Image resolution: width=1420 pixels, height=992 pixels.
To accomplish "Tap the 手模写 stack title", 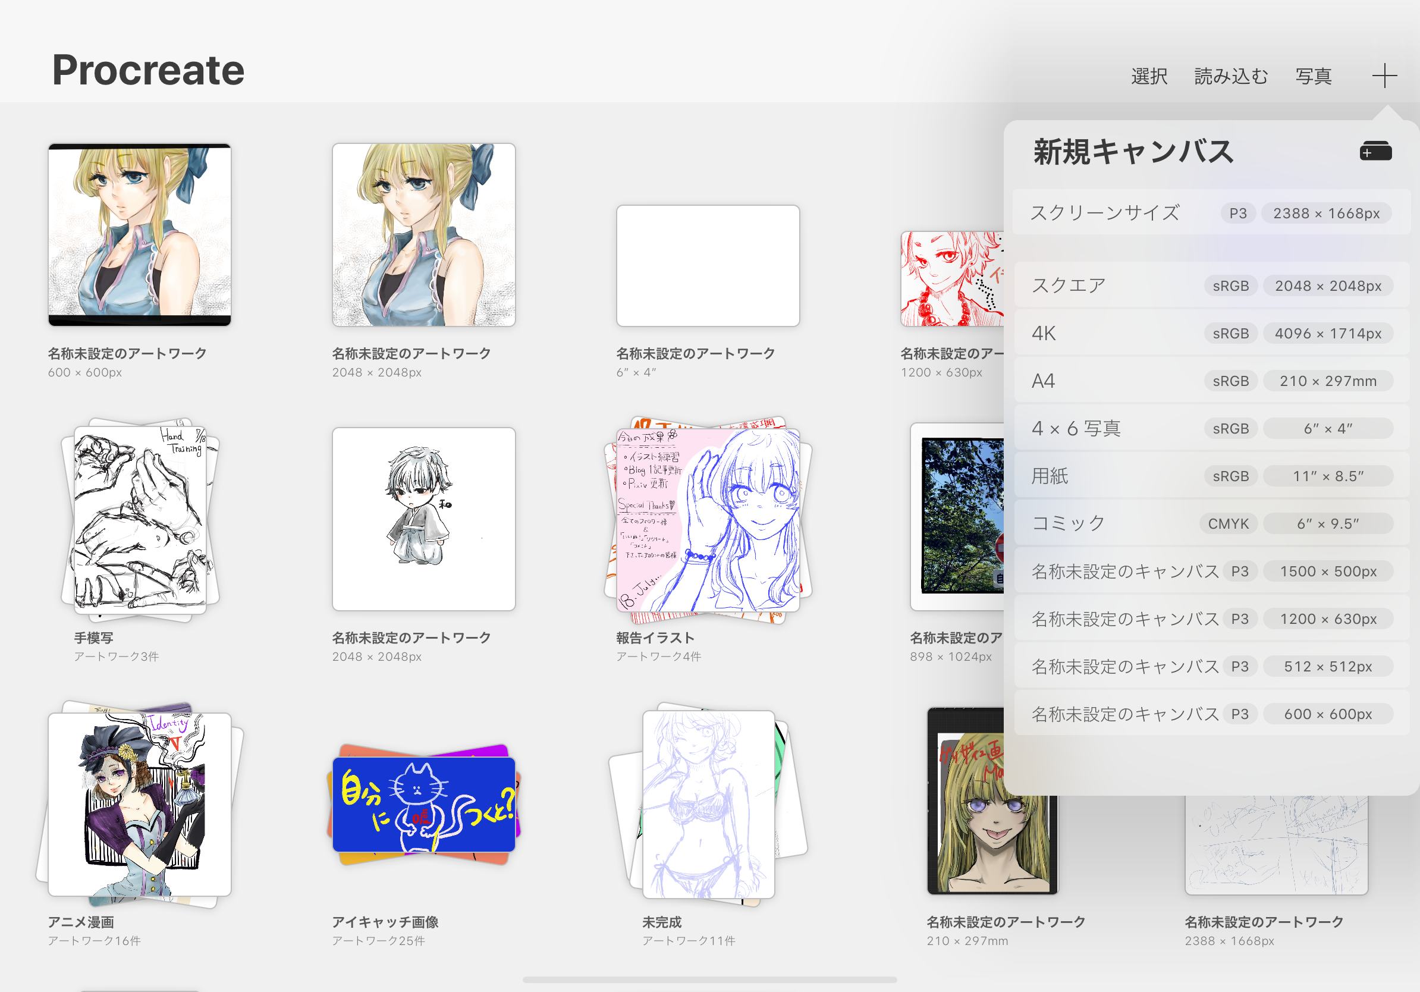I will pyautogui.click(x=93, y=638).
